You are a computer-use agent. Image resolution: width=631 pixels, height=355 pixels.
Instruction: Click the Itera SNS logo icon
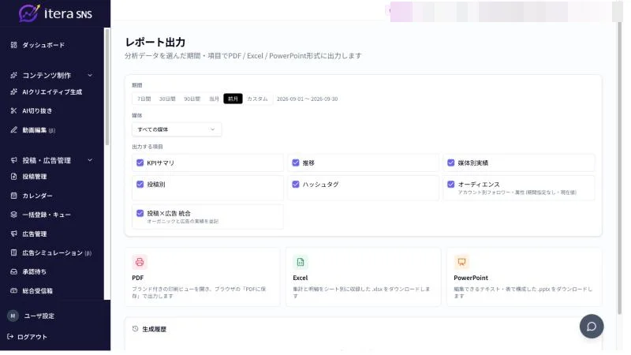(29, 13)
